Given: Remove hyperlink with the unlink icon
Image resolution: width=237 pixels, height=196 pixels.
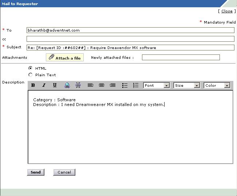Looking at the screenshot, I should pos(78,85).
